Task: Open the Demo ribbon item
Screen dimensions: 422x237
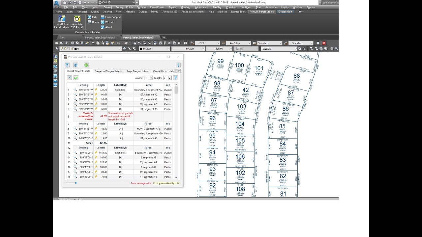Action: pos(93,22)
